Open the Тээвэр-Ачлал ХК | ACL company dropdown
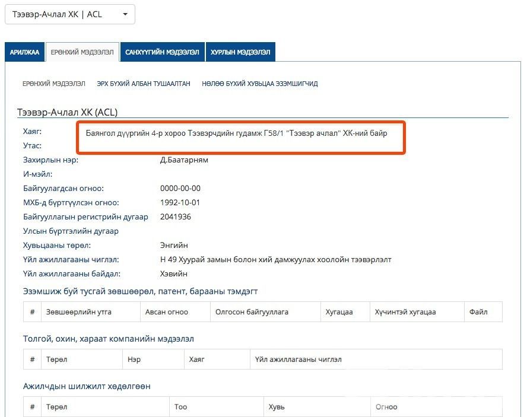 tap(69, 15)
